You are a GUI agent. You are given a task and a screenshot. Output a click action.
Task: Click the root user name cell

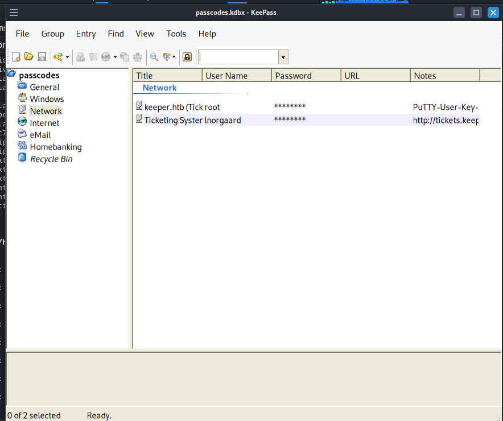pos(212,107)
